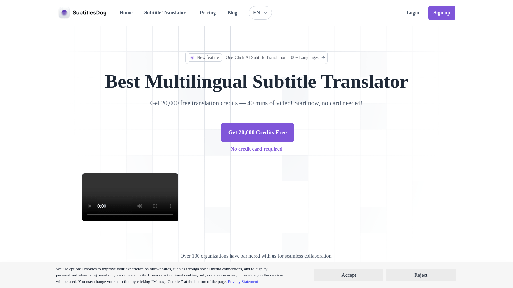Click the SubtitlesDog logo icon
Image resolution: width=513 pixels, height=288 pixels.
tap(64, 13)
